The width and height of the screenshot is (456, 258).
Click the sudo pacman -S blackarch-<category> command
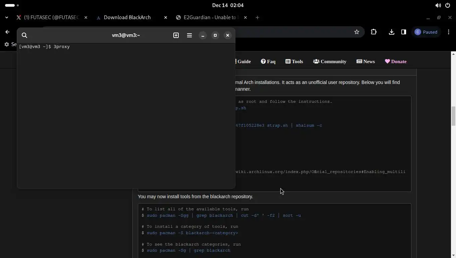(x=192, y=233)
